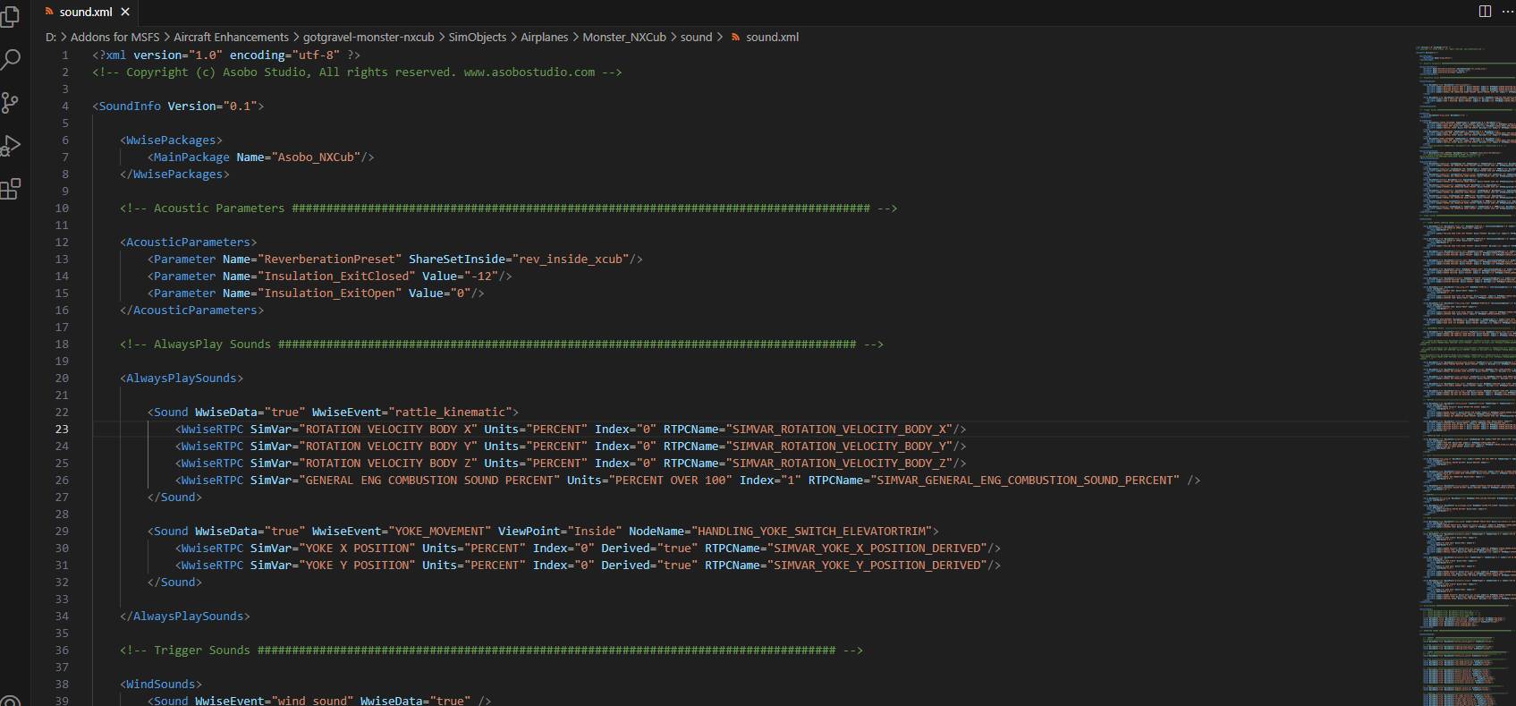Click the 'SoundInfo' tag on line 4

pyautogui.click(x=130, y=106)
